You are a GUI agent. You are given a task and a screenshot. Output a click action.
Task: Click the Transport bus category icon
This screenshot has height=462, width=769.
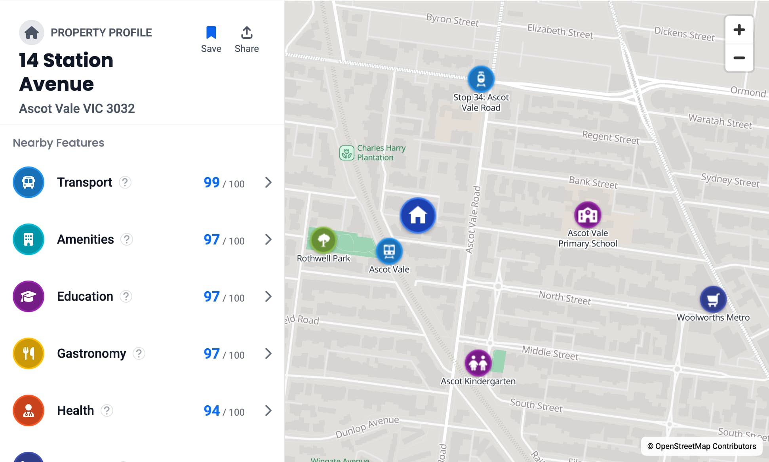pyautogui.click(x=29, y=182)
